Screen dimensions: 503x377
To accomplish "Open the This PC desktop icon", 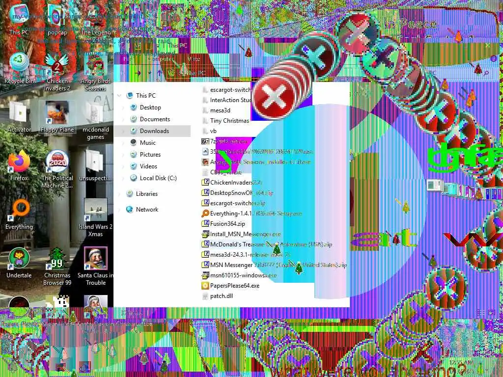I will click(19, 20).
